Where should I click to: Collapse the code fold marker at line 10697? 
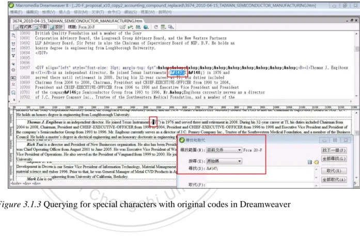(33, 73)
